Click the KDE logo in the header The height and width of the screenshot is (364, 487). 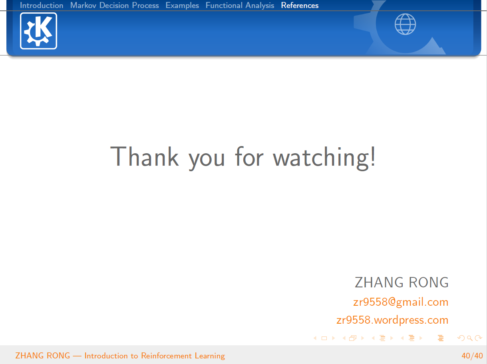click(38, 31)
